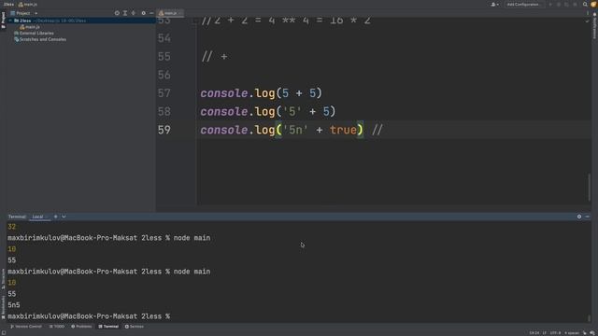Click the '5' string on line 58
The width and height of the screenshot is (598, 336).
(x=292, y=112)
